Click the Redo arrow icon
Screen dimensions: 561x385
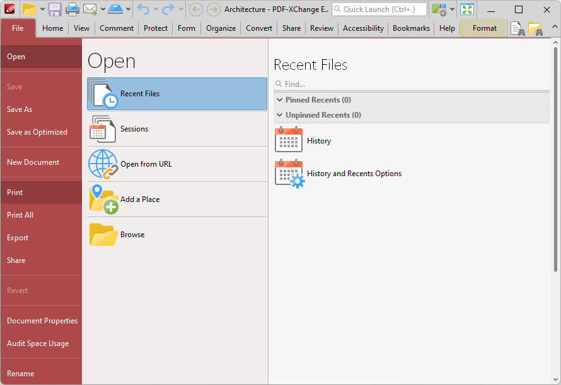[x=168, y=9]
